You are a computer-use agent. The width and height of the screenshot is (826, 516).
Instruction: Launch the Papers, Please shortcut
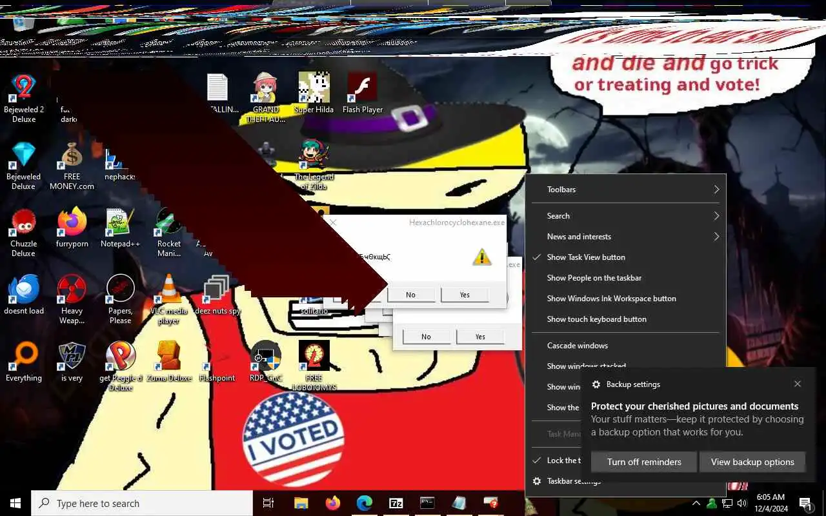[120, 300]
